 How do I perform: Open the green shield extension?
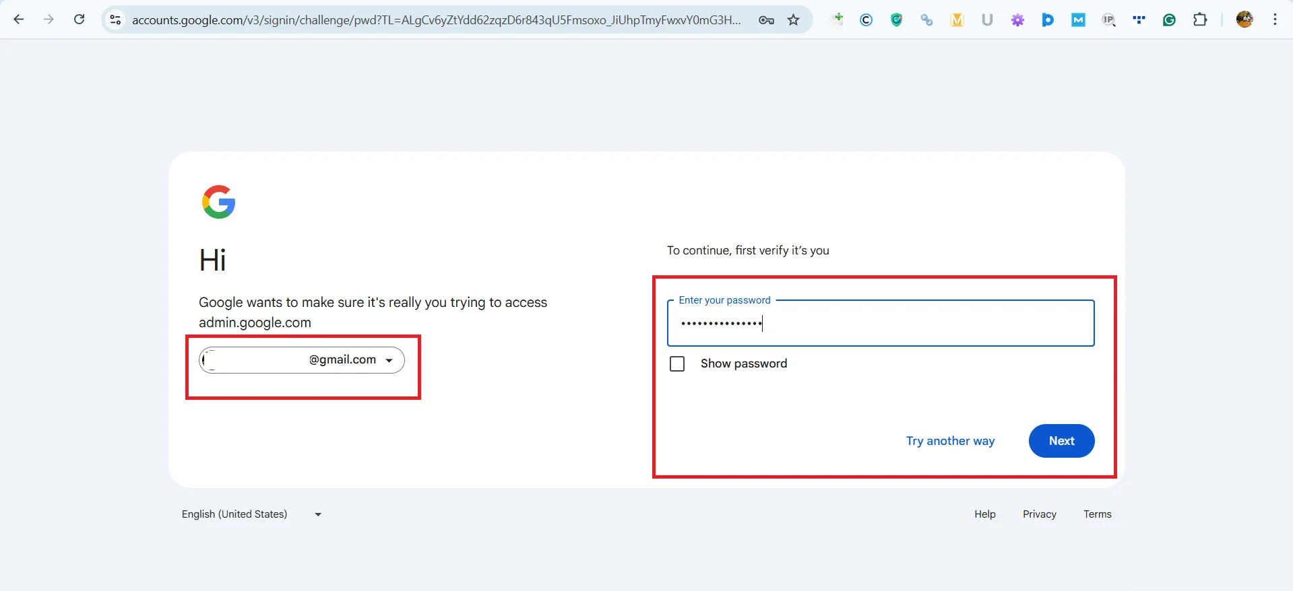(896, 20)
